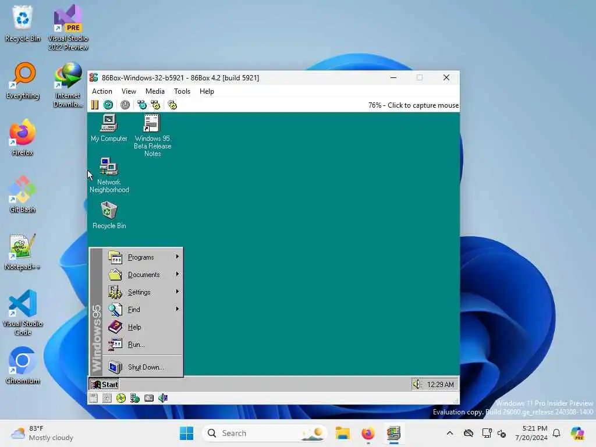Click the network icon in 86Box status bar
This screenshot has width=596, height=447.
[135, 398]
